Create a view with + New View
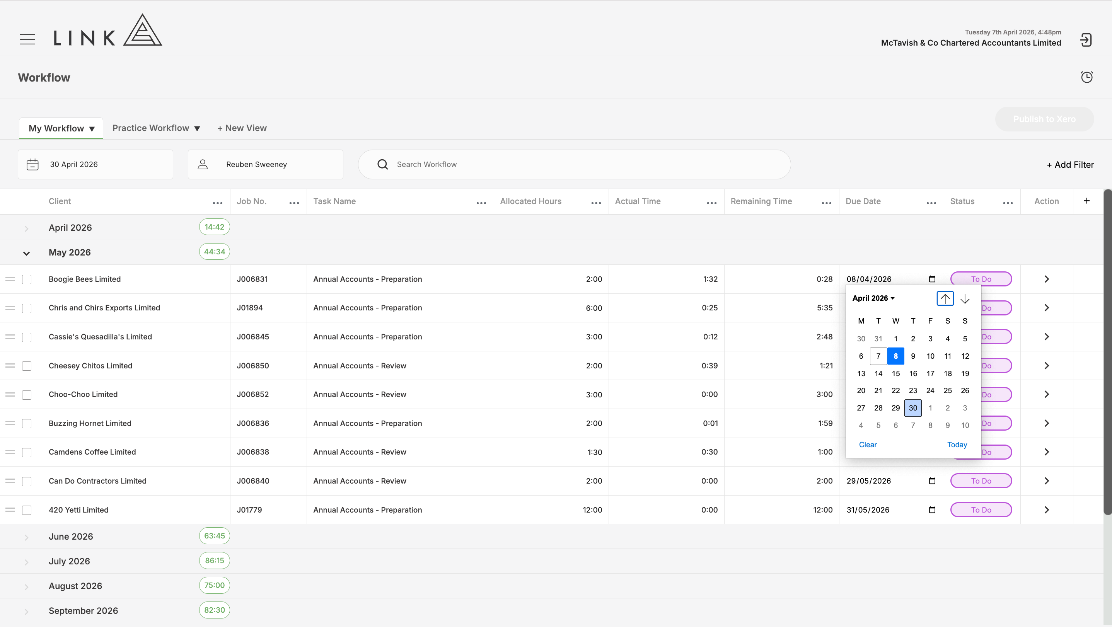The height and width of the screenshot is (627, 1112). click(x=242, y=128)
